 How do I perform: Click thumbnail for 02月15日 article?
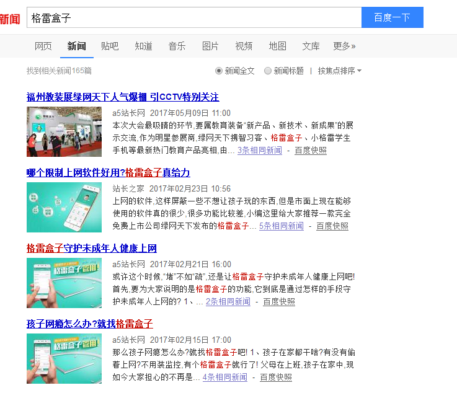tap(64, 359)
